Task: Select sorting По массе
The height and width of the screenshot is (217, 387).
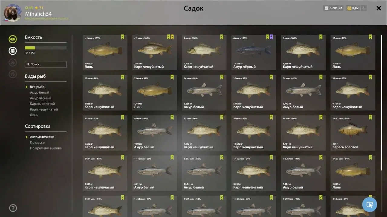Action: click(x=37, y=143)
